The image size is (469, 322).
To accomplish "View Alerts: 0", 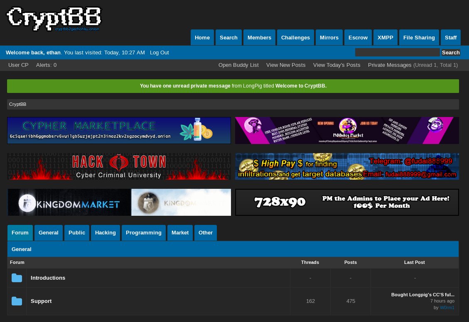I will pos(47,65).
